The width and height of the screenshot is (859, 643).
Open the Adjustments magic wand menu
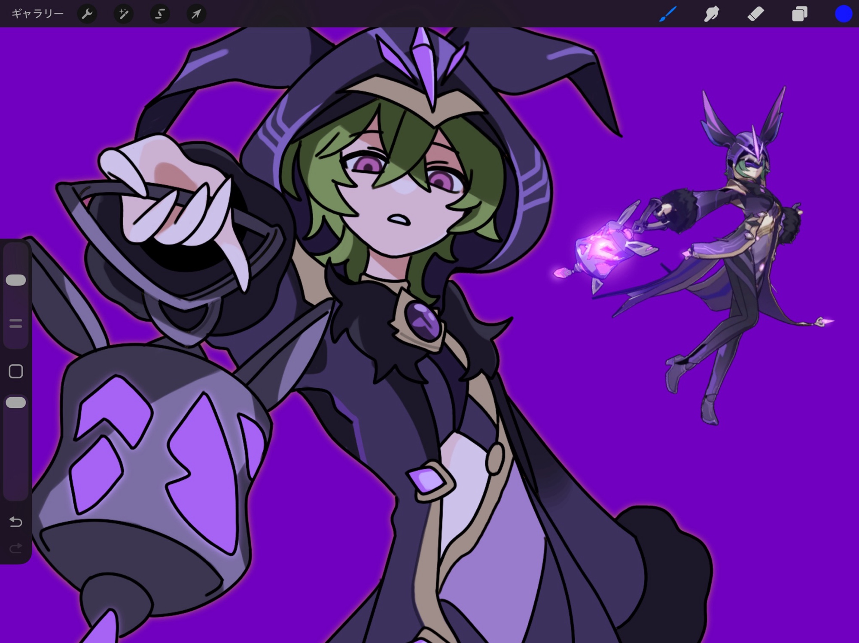point(123,14)
